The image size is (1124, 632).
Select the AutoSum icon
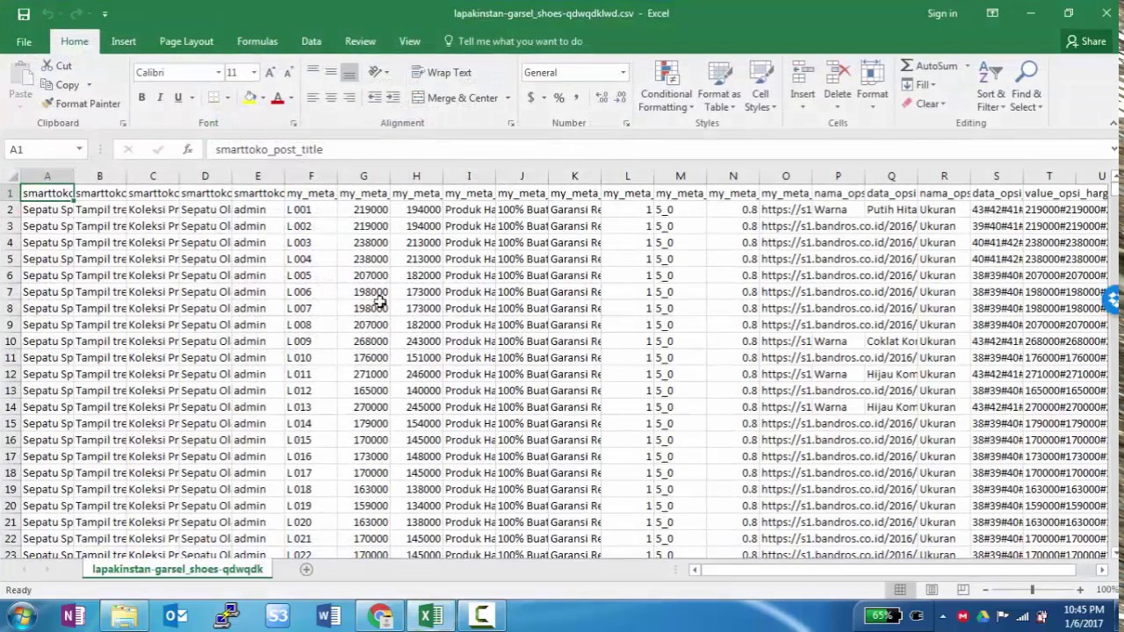(911, 66)
